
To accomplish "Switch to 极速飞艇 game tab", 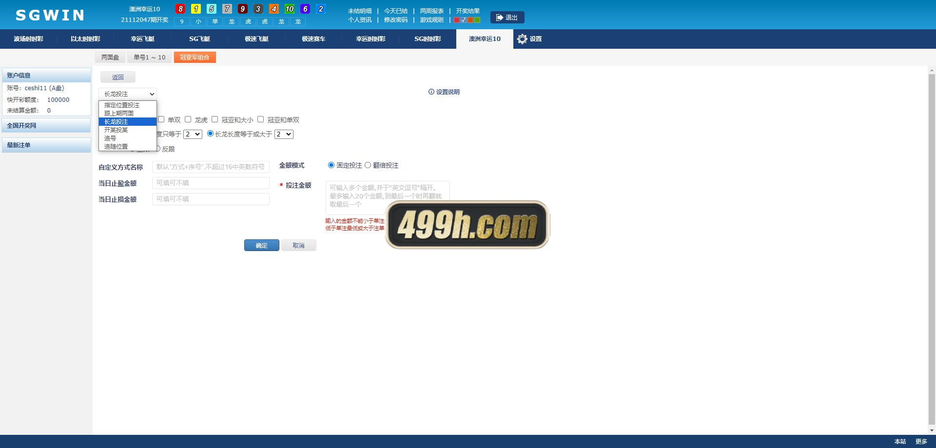I will (256, 39).
